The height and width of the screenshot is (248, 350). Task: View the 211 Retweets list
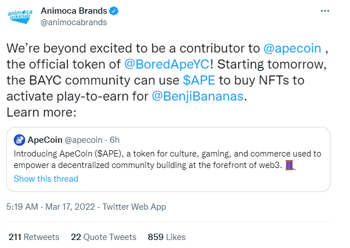click(34, 237)
